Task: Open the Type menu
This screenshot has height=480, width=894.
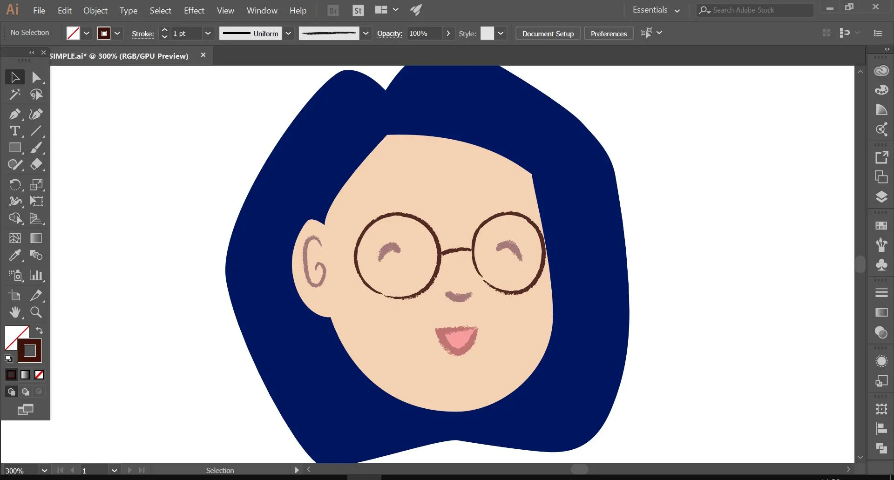Action: tap(129, 10)
